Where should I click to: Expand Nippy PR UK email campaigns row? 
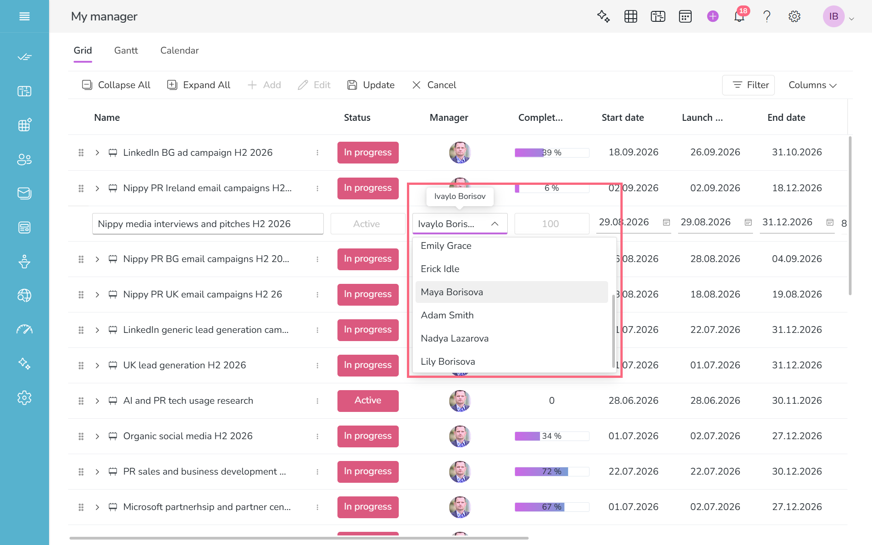coord(97,294)
